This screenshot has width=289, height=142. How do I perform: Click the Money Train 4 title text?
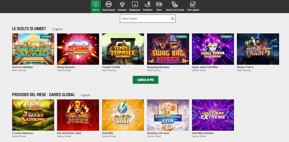tap(245, 67)
